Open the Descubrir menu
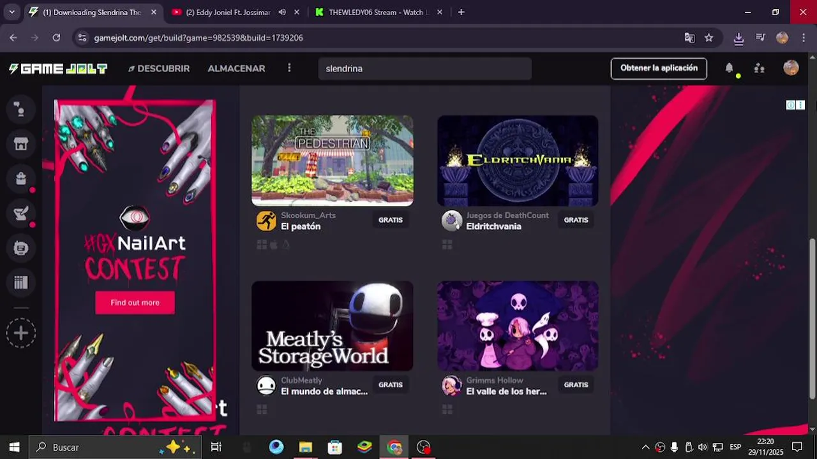Screen dimensions: 817x459 pos(159,68)
